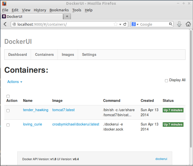Click DockerUI tab favicon

[x=4, y=16]
